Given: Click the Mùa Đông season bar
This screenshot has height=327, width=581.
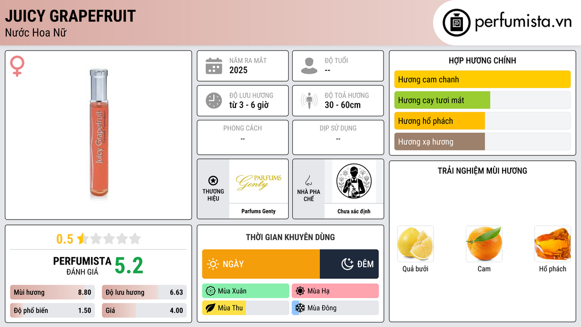Looking at the screenshot, I should coord(335,308).
